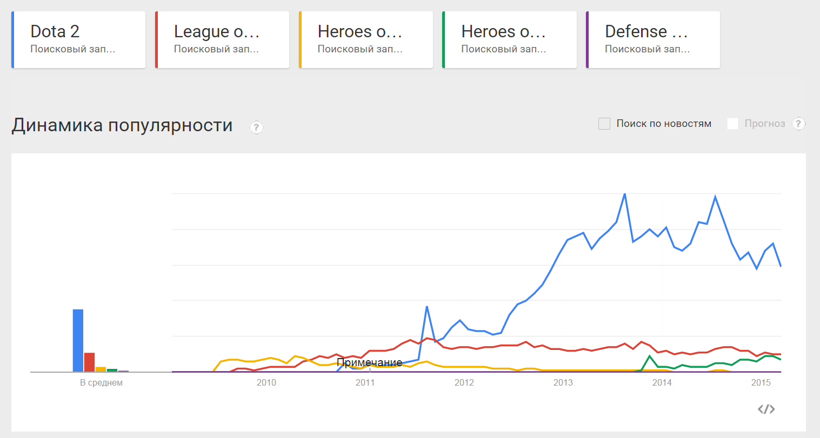The height and width of the screenshot is (438, 820).
Task: Click the Поиск по новостям label text
Action: [664, 124]
